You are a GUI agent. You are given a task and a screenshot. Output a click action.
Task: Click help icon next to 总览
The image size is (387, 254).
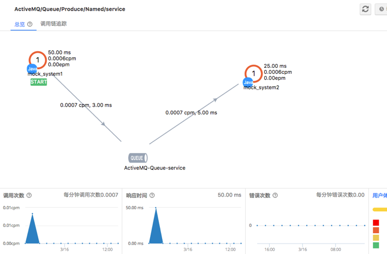click(29, 24)
